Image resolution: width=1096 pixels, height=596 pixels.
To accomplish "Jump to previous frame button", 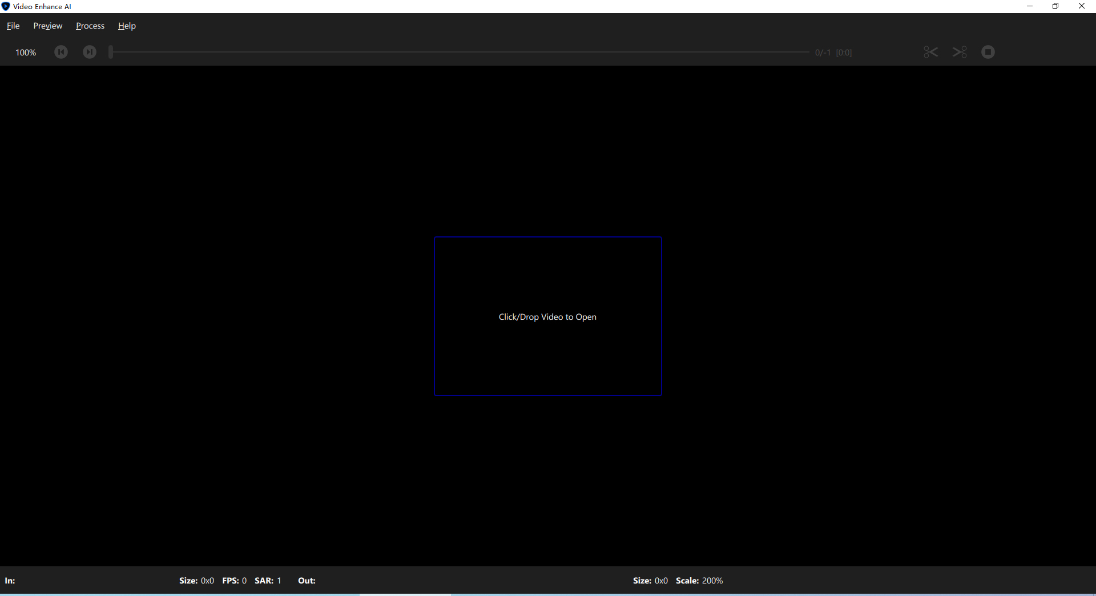I will click(61, 52).
